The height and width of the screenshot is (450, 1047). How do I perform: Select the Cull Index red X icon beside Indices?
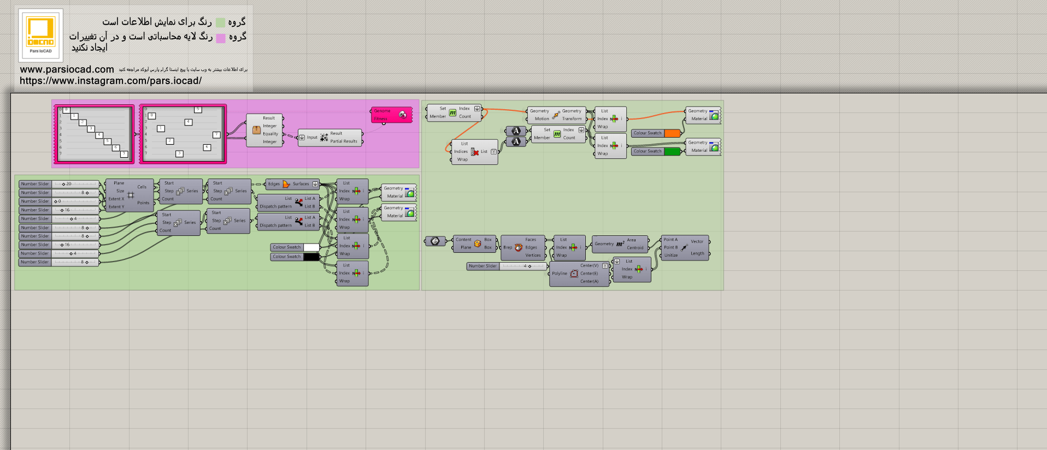click(475, 152)
